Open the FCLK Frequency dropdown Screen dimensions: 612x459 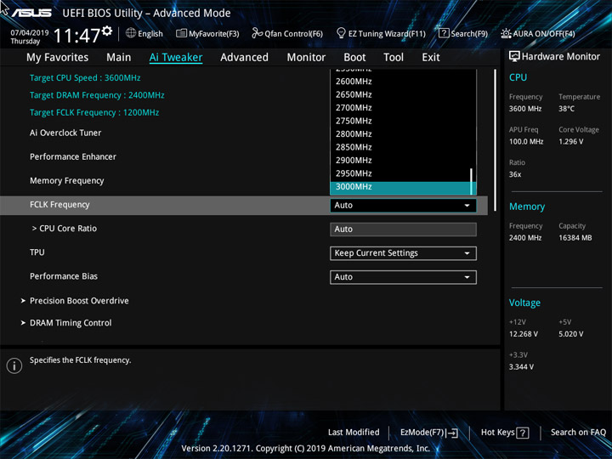pos(403,206)
